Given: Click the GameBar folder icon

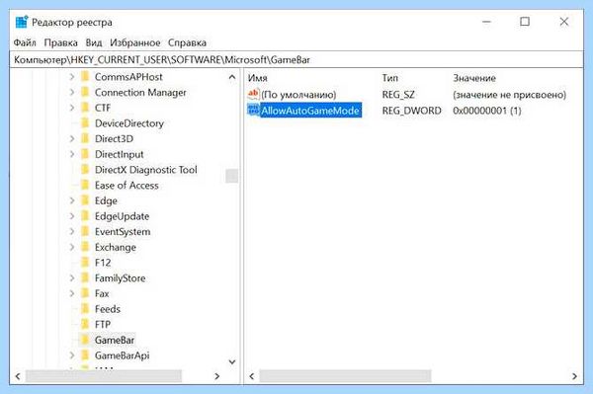Looking at the screenshot, I should [x=85, y=340].
